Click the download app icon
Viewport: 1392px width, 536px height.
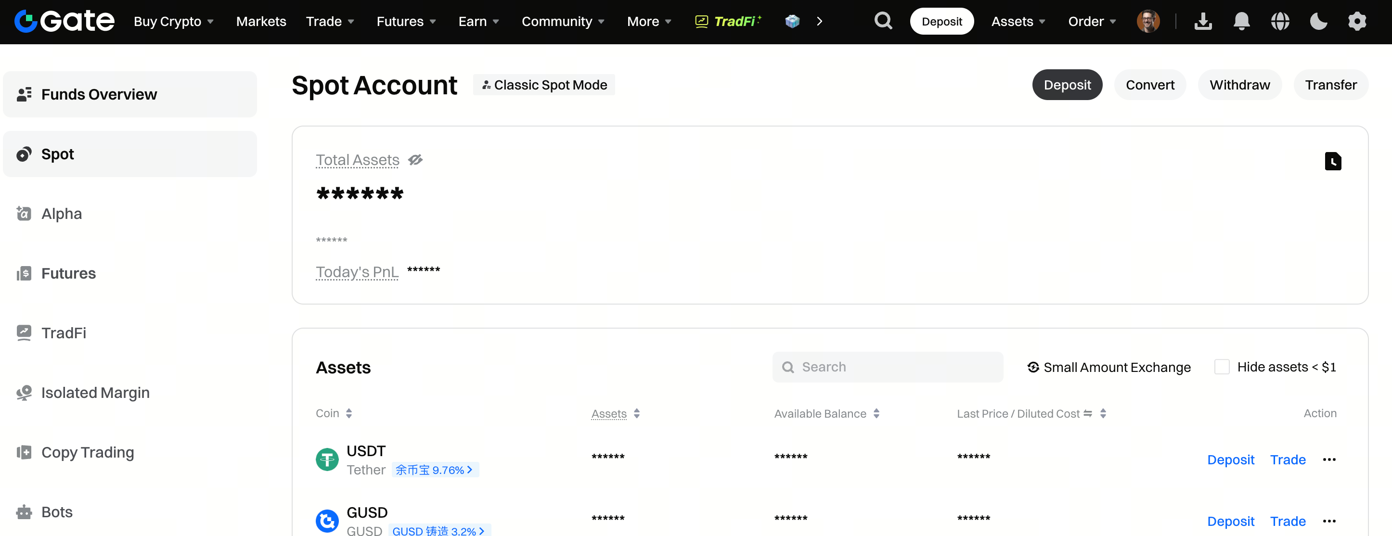pyautogui.click(x=1203, y=22)
